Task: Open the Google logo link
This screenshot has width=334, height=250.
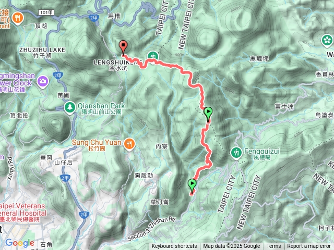Action: pyautogui.click(x=20, y=243)
